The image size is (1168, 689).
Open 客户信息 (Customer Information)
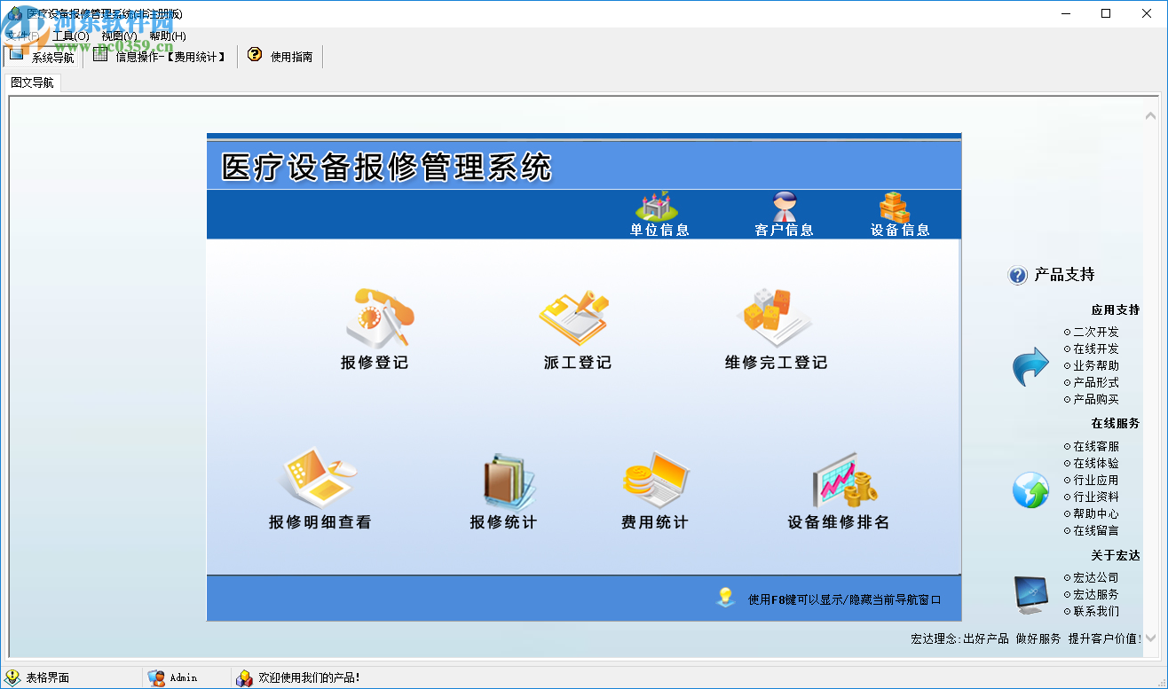[x=784, y=215]
